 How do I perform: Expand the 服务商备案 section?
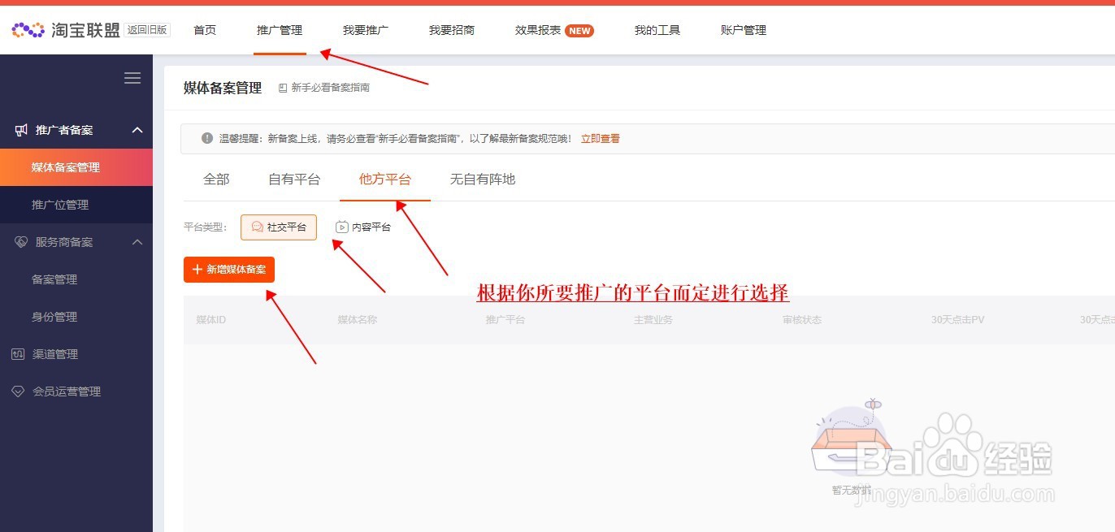click(137, 241)
